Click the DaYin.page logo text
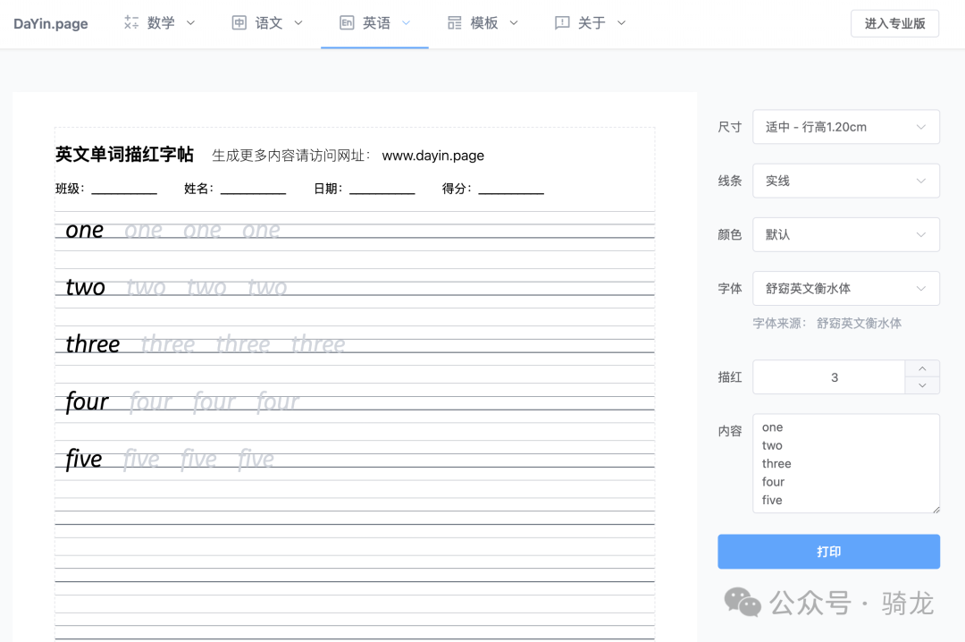The width and height of the screenshot is (965, 642). click(x=50, y=23)
